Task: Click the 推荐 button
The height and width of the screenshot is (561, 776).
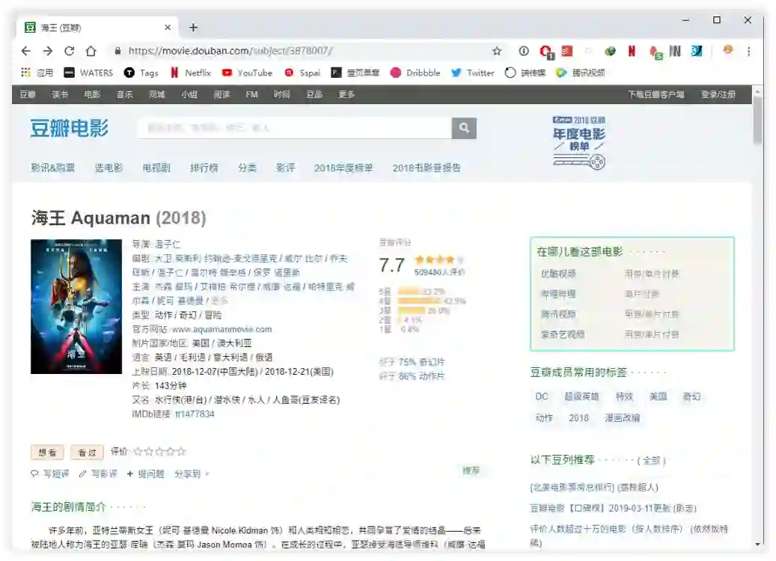Action: pos(471,470)
